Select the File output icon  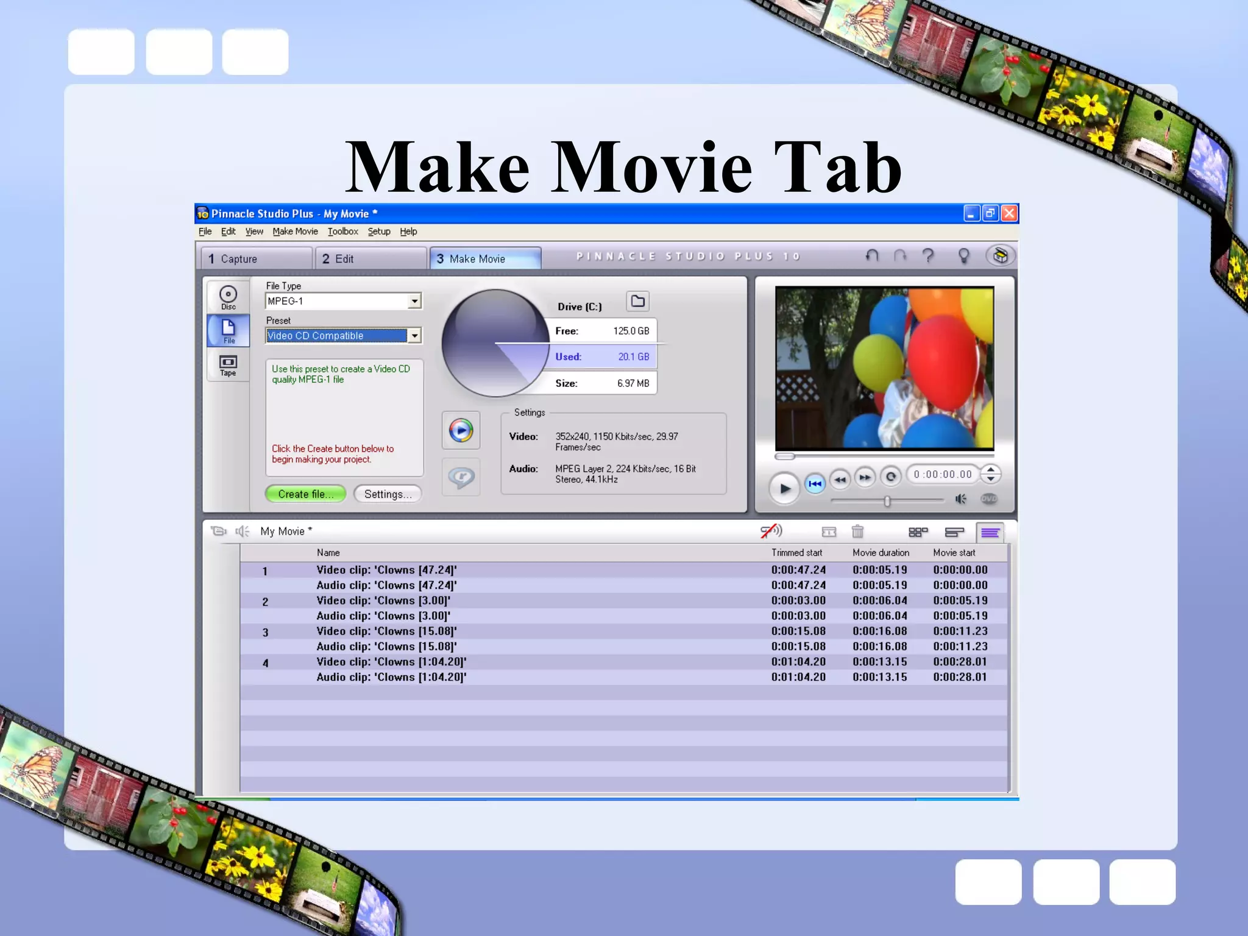point(228,331)
